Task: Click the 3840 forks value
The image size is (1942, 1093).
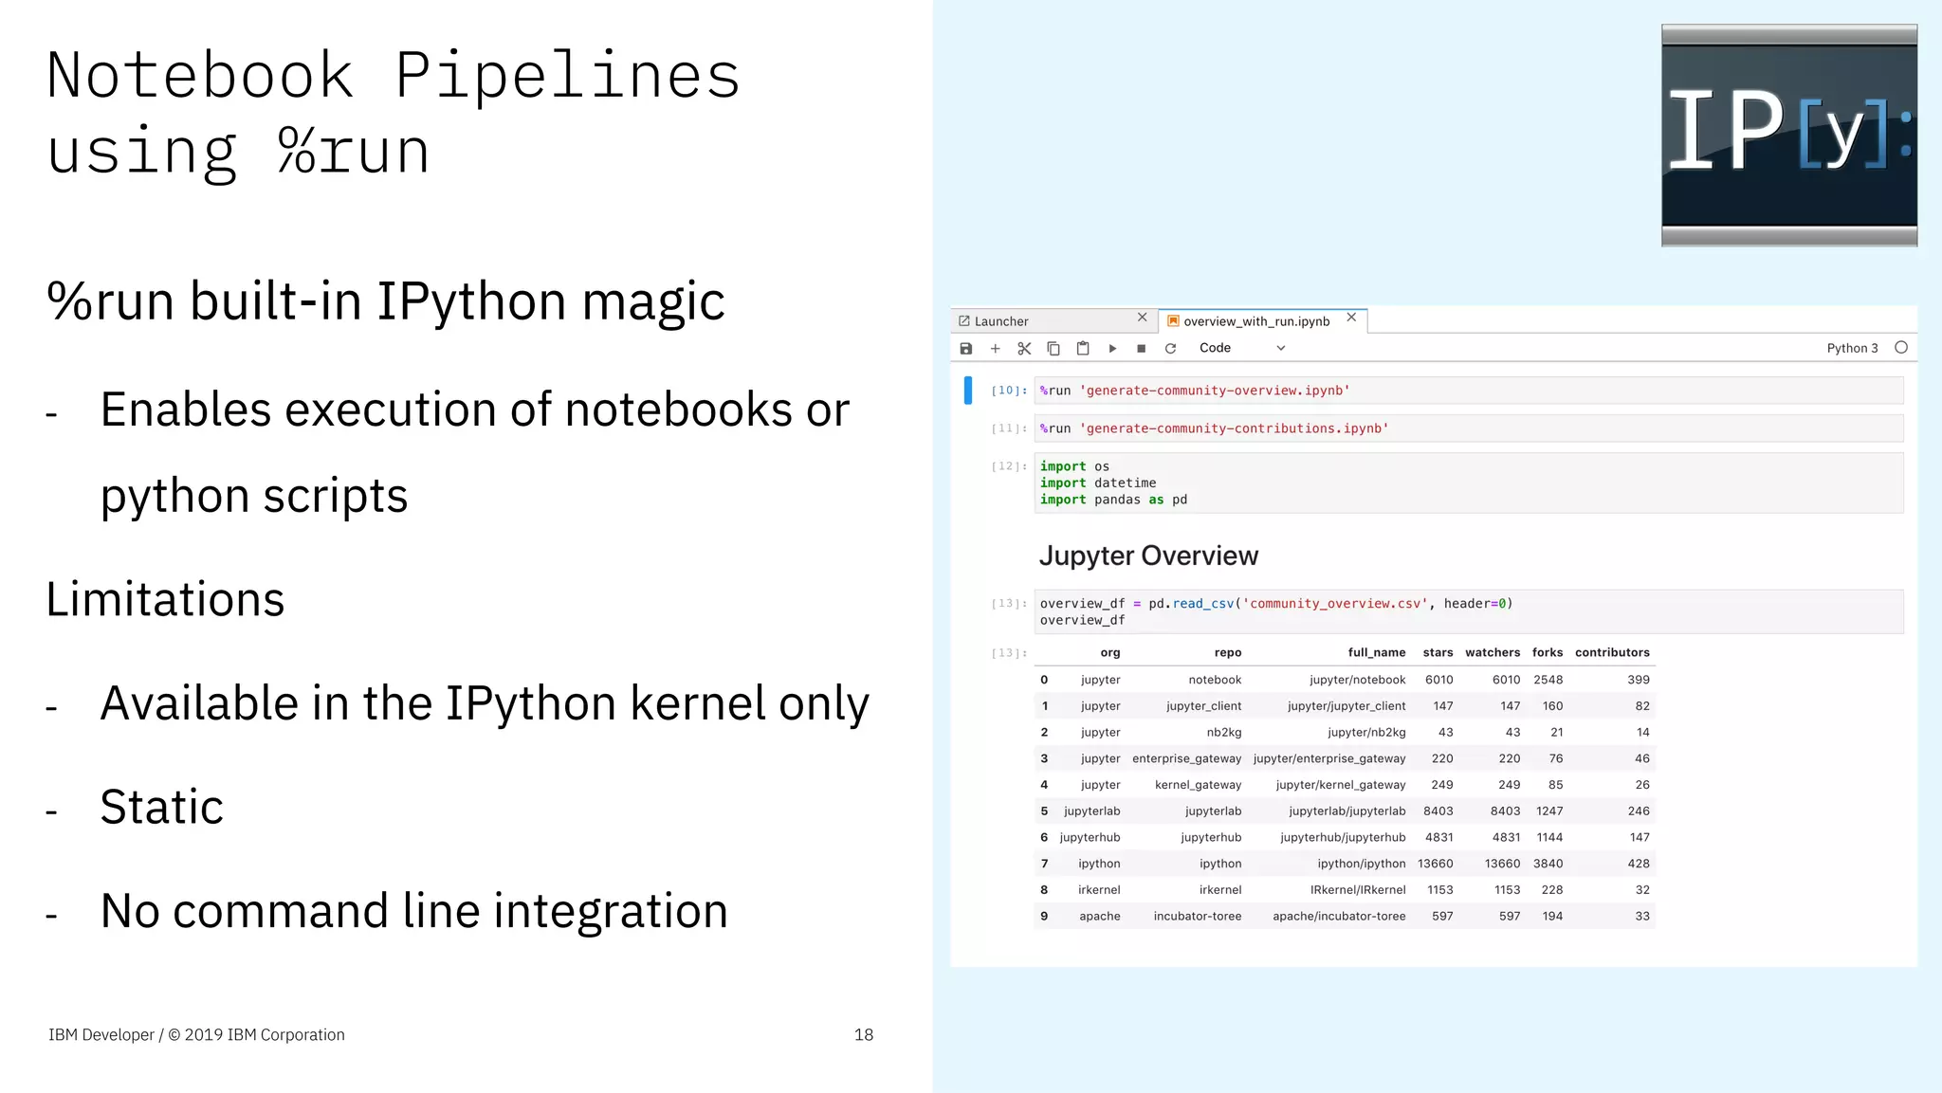Action: (1548, 864)
